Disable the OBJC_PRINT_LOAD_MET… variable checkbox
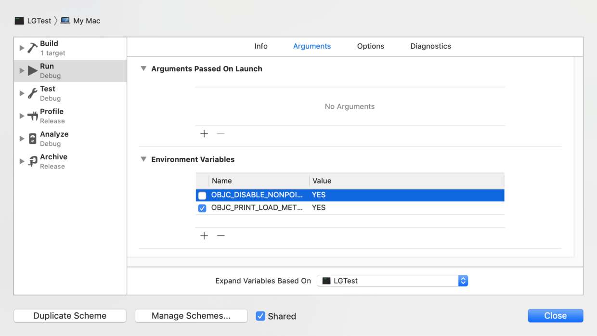The image size is (597, 336). click(x=202, y=208)
